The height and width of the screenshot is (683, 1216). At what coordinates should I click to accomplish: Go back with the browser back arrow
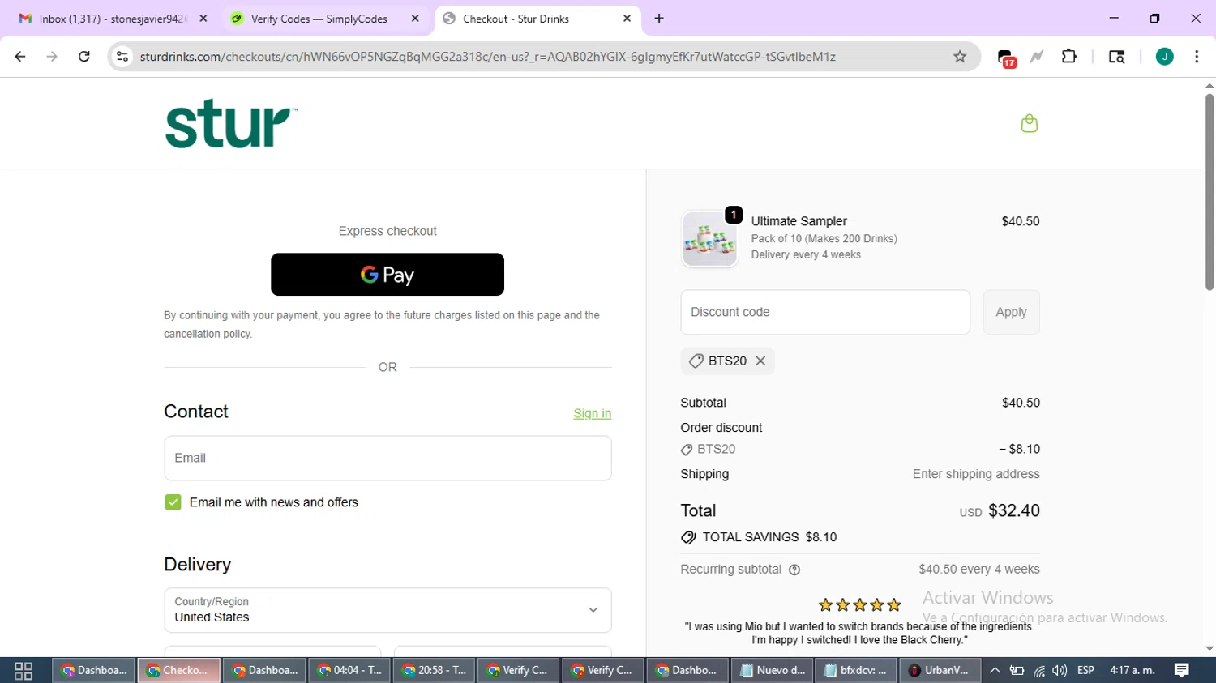(x=20, y=57)
